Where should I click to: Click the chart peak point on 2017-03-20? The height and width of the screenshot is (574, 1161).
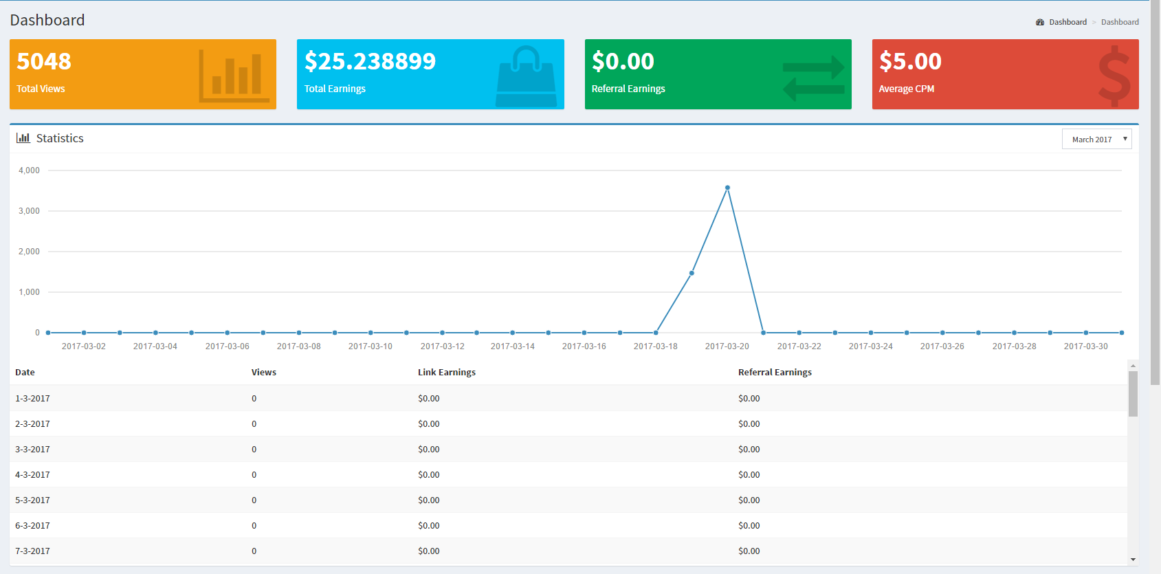pos(727,188)
